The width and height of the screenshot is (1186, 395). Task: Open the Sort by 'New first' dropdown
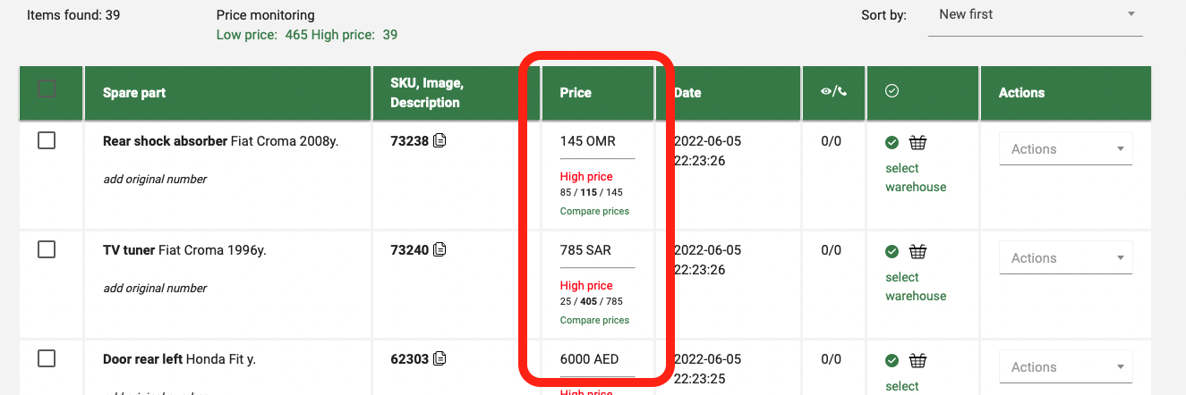1035,15
